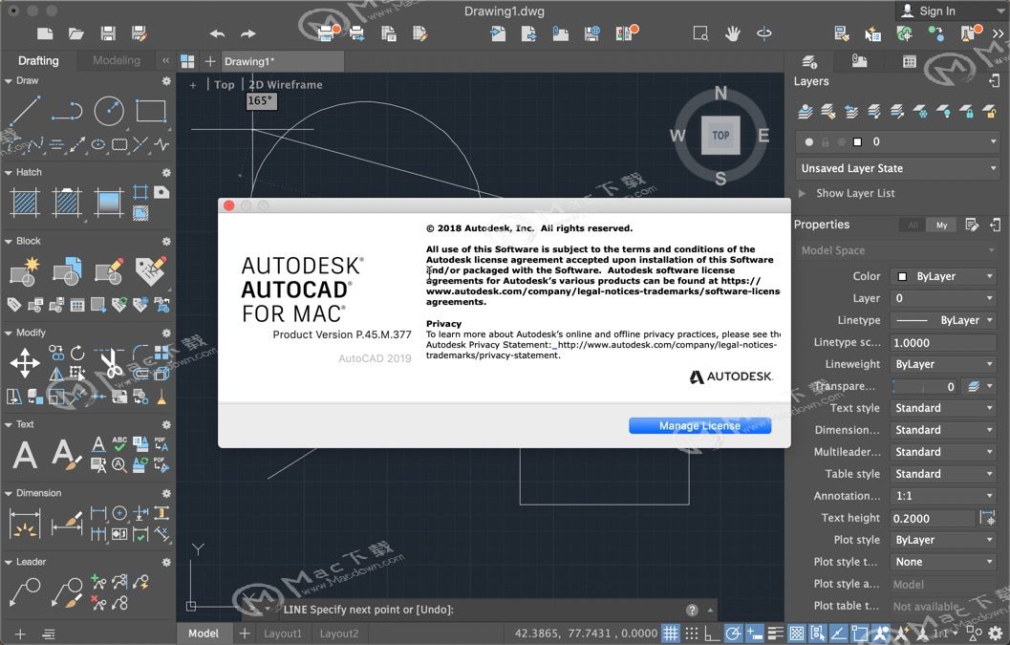Screen dimensions: 1010x645
Task: Click the Linetype scale 1.0000 field
Action: click(x=944, y=343)
